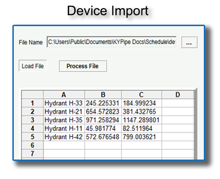The width and height of the screenshot is (220, 179).
Task: Click cell 245.225331
Action: 103,103
